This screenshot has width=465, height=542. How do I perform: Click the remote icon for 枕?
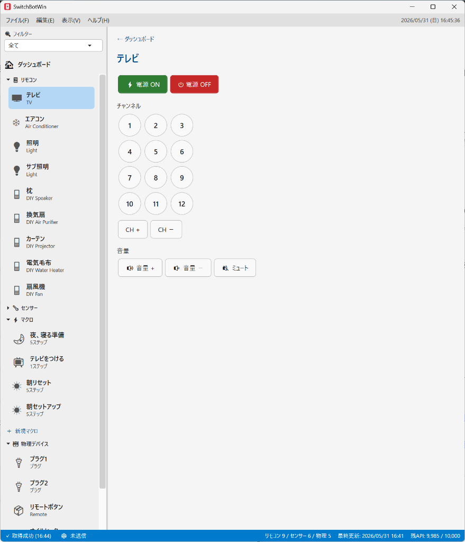tap(16, 194)
